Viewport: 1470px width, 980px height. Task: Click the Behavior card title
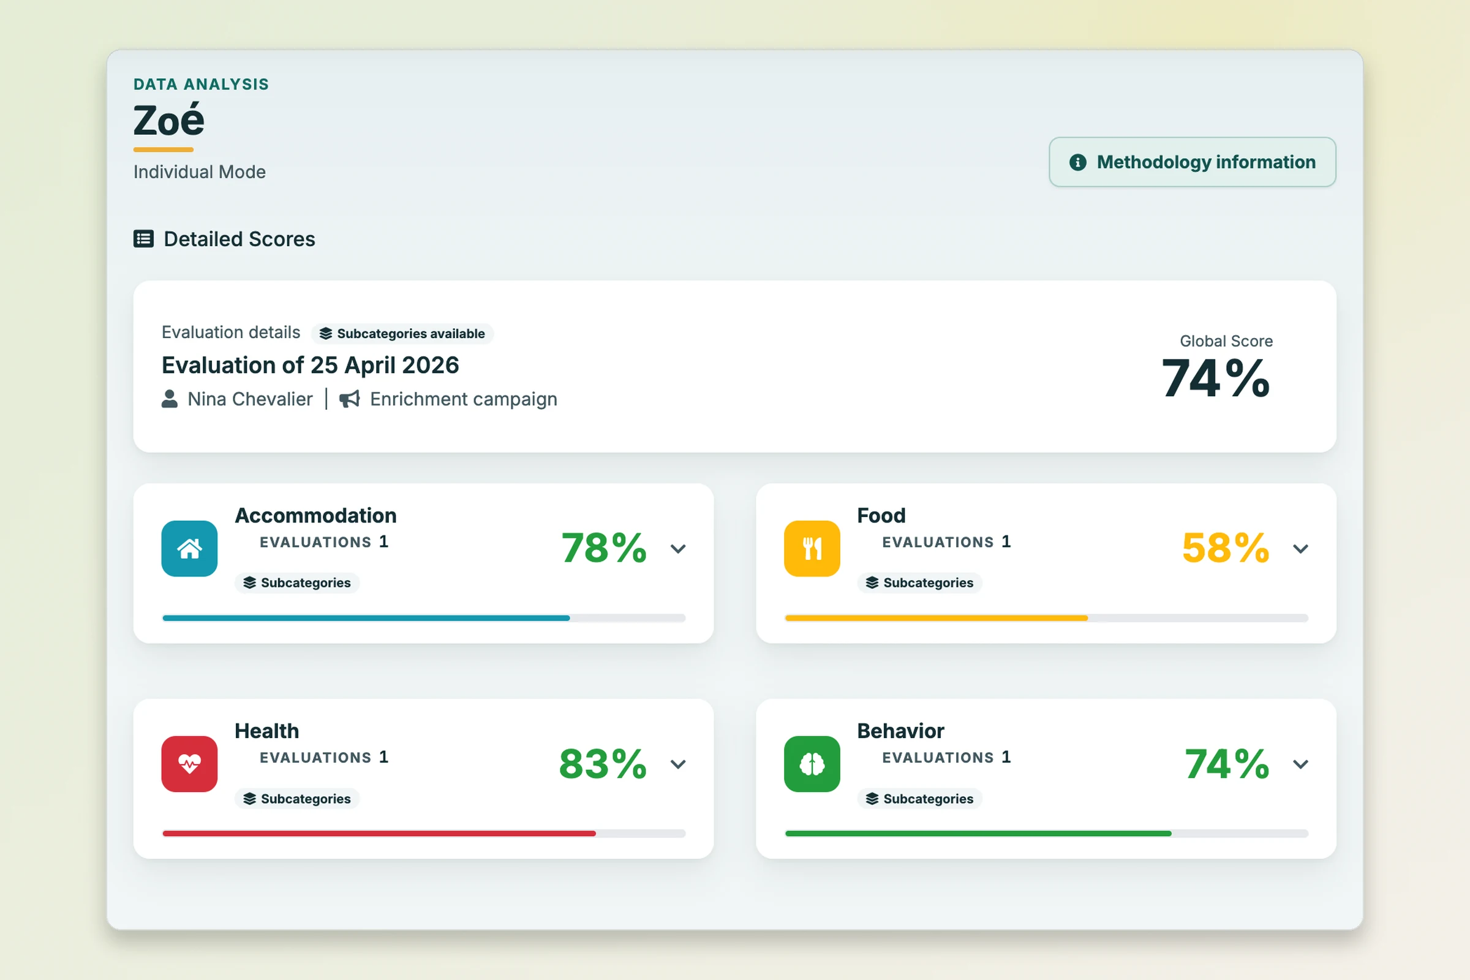[900, 731]
